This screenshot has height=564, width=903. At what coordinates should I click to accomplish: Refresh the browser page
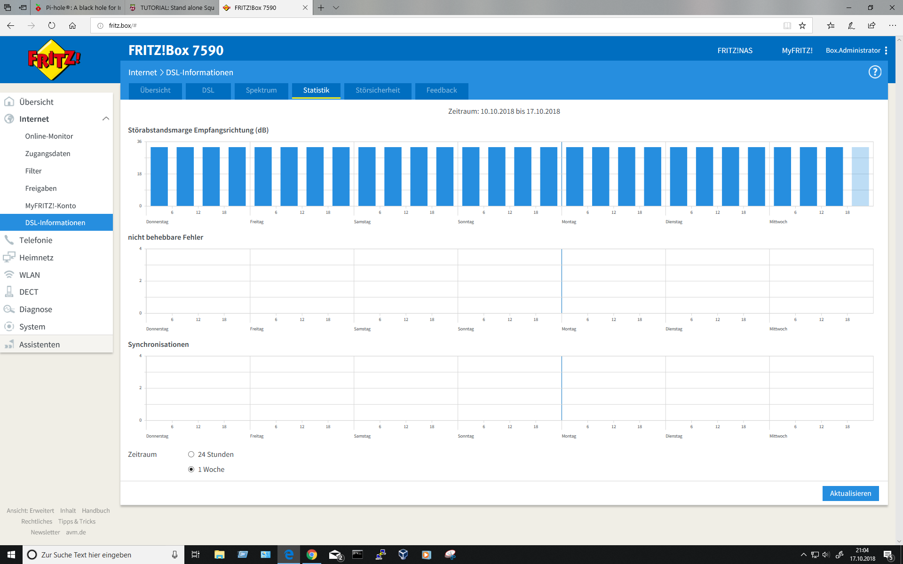click(52, 25)
